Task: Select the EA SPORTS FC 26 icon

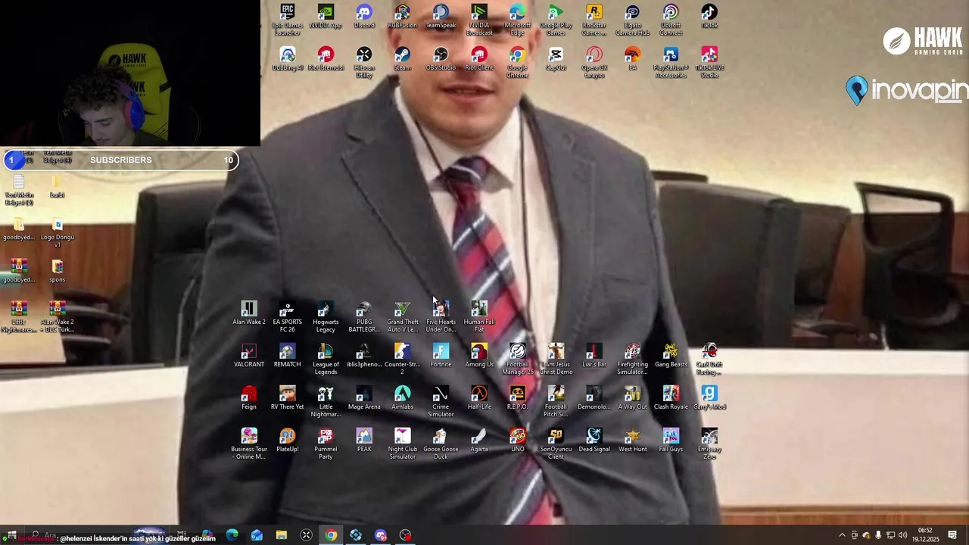Action: click(x=287, y=316)
